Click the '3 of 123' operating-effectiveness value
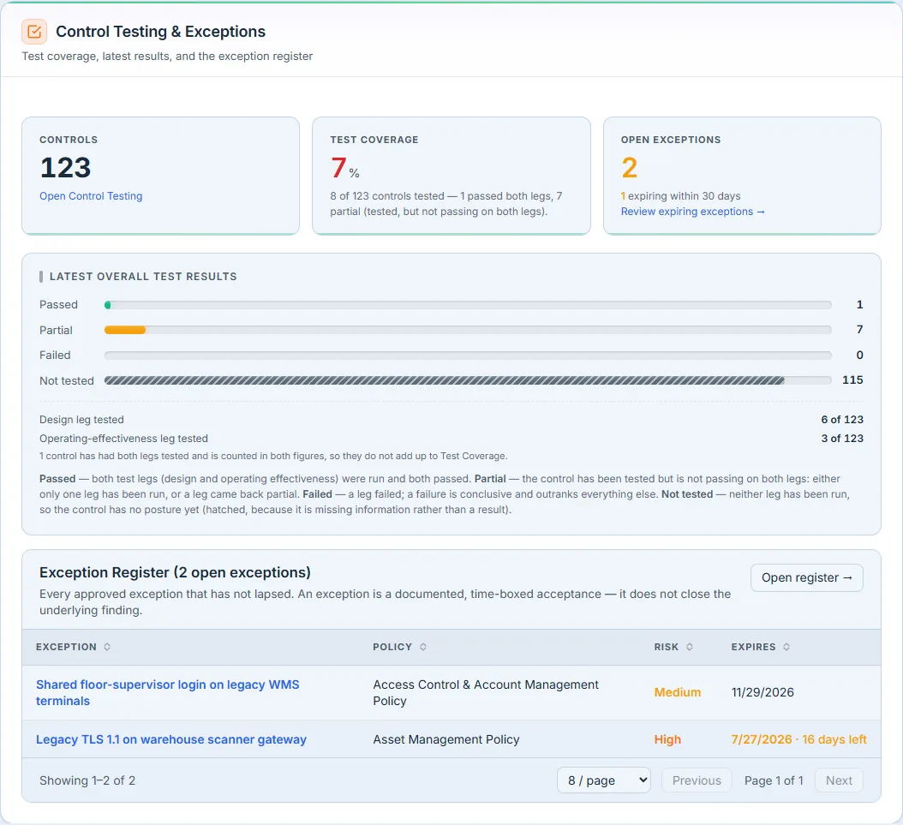 [x=842, y=438]
